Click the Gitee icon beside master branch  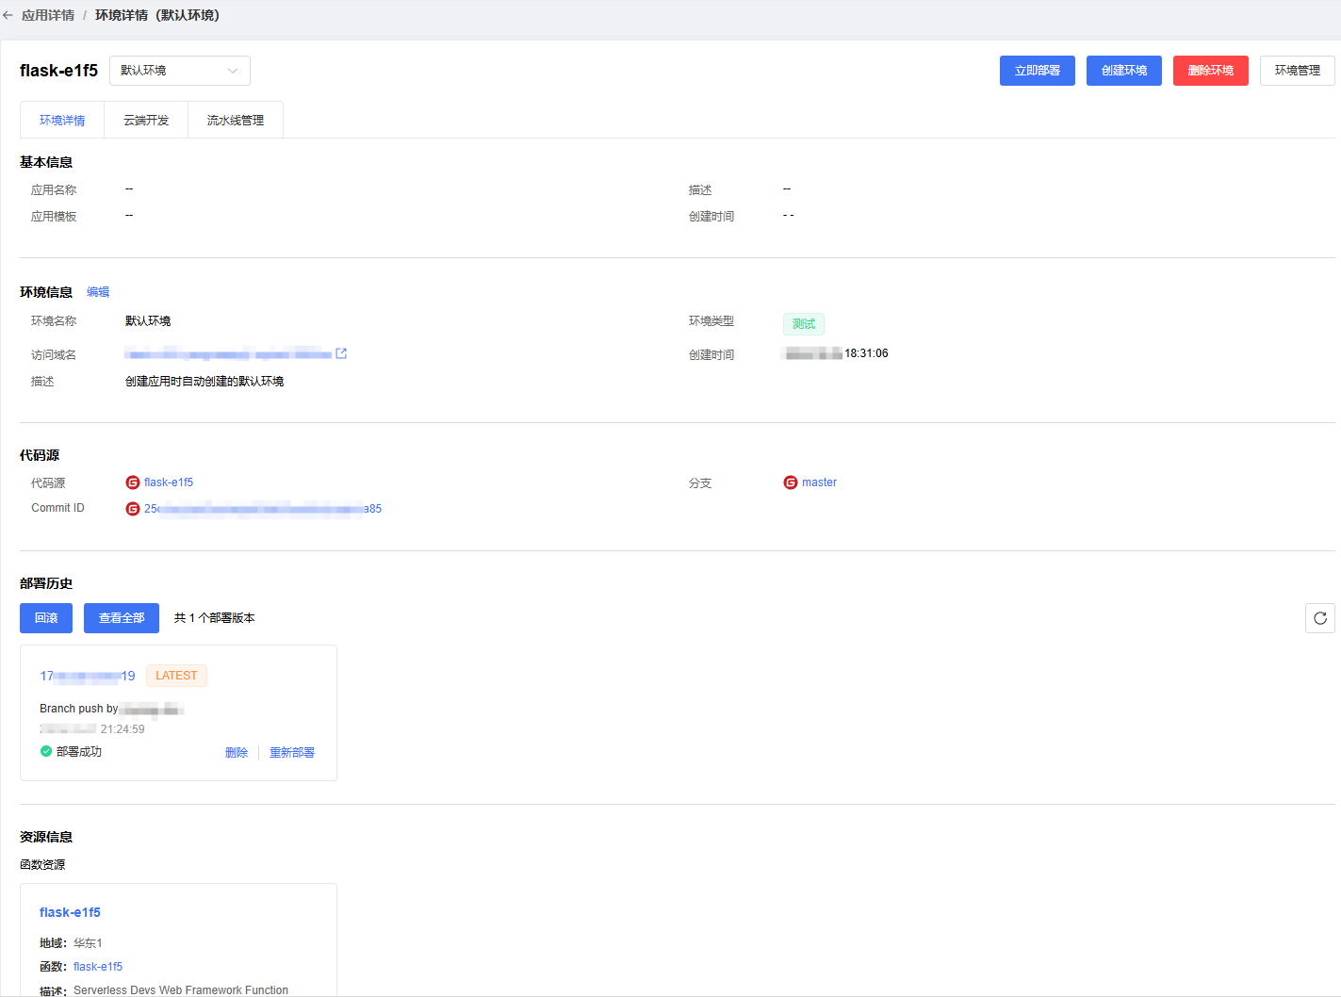coord(791,482)
